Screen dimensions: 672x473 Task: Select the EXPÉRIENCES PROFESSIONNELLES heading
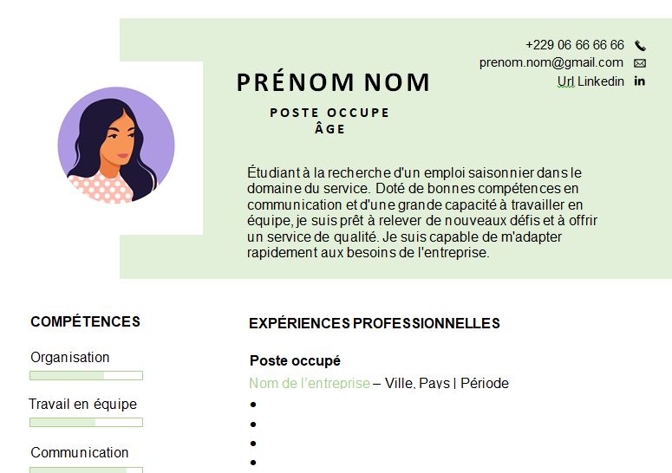[x=374, y=323]
